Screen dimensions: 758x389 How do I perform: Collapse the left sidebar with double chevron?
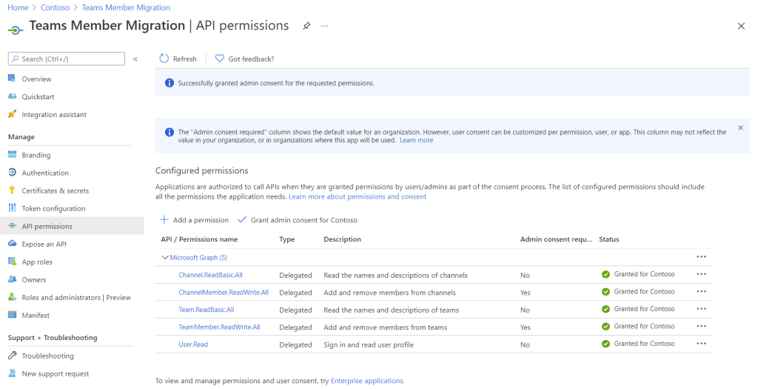pos(135,59)
